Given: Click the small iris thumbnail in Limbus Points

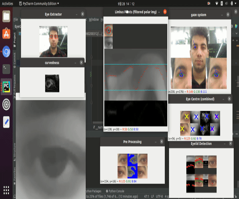Looking at the screenshot, I should [x=108, y=30].
